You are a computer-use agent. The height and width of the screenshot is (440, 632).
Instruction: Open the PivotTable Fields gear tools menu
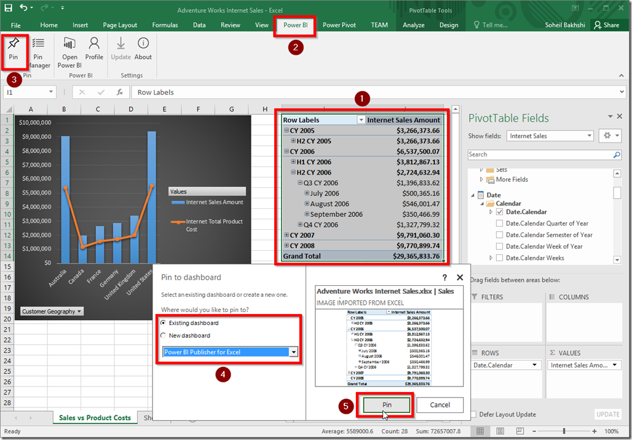tap(610, 136)
